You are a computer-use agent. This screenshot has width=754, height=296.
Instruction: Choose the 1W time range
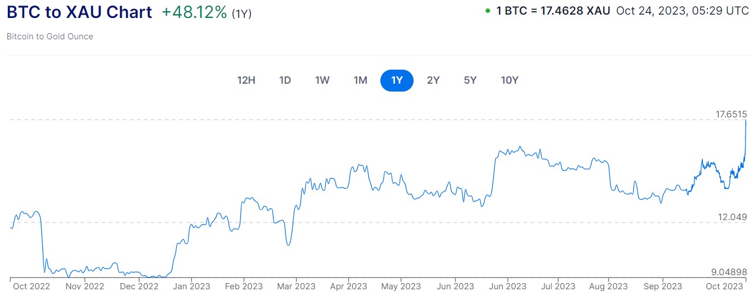pos(322,80)
